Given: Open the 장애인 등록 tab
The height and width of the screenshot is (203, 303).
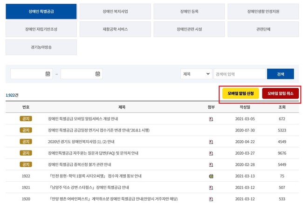Looking at the screenshot, I should 189,11.
